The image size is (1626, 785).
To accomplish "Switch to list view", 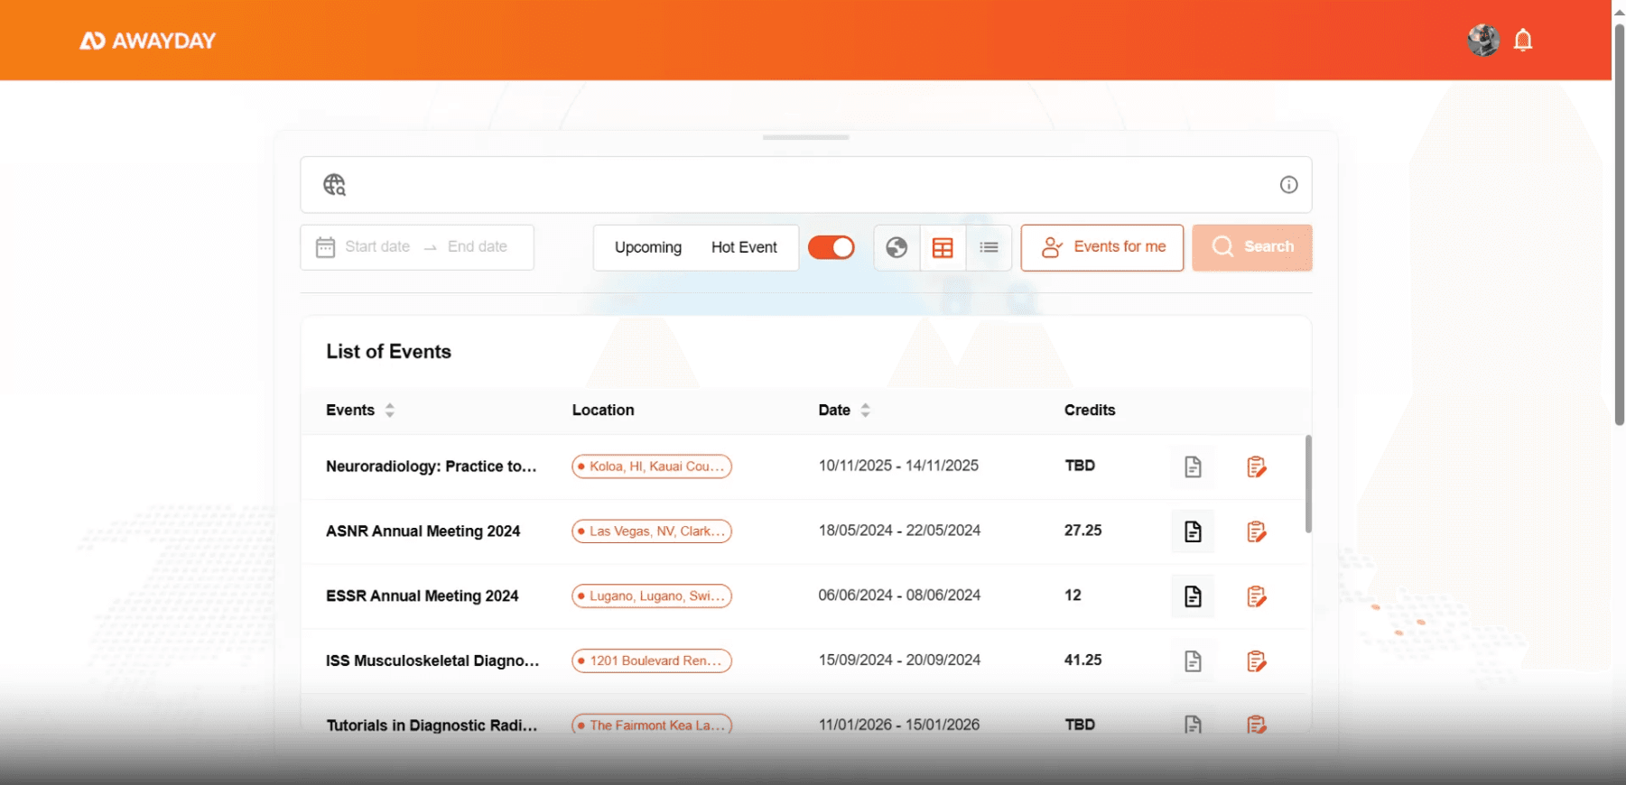I will point(989,247).
